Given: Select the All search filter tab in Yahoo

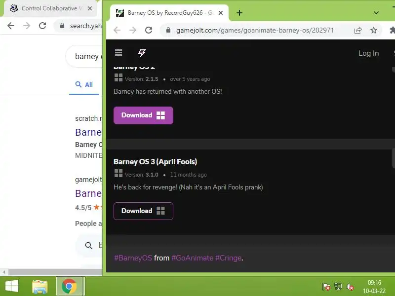Looking at the screenshot, I should (x=84, y=84).
